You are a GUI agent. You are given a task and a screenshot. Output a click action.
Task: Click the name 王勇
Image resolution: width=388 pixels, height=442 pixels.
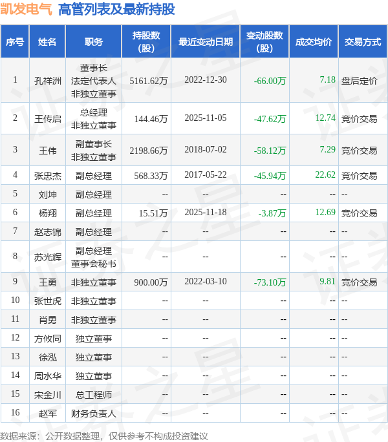point(47,282)
